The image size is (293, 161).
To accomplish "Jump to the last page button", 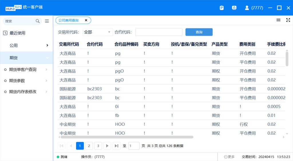I will coord(116,146).
